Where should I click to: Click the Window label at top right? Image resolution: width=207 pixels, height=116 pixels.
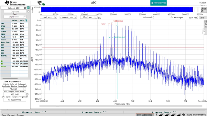(x=203, y=3)
